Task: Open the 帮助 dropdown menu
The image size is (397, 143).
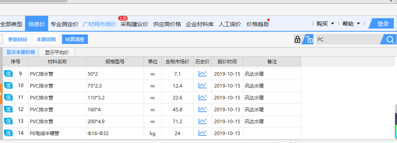Action: (x=351, y=24)
